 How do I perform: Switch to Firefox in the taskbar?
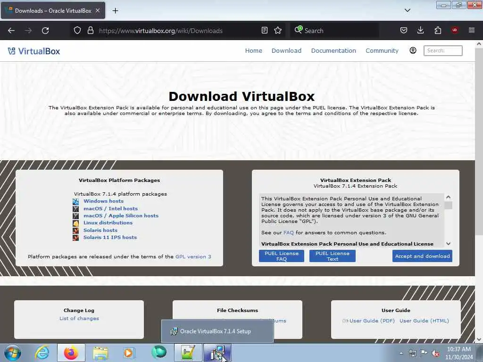coord(71,353)
